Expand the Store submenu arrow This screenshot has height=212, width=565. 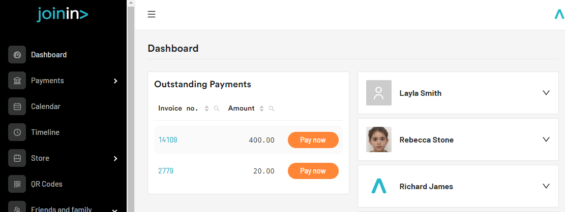click(x=115, y=158)
